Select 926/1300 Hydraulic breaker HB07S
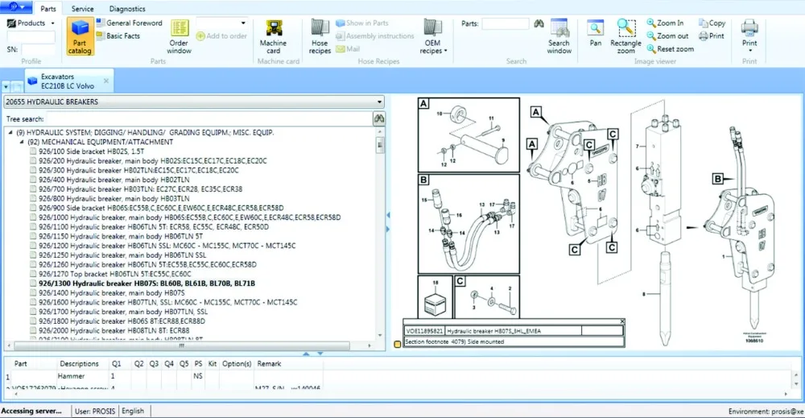The image size is (805, 418). (x=147, y=283)
